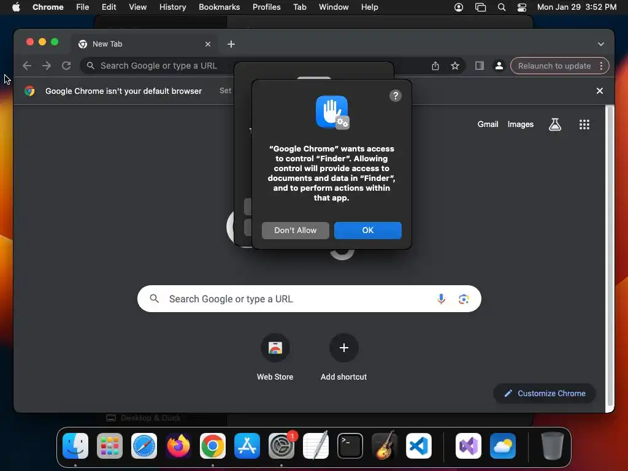The image size is (628, 471).
Task: Dismiss the default browser infobar
Action: [x=600, y=91]
